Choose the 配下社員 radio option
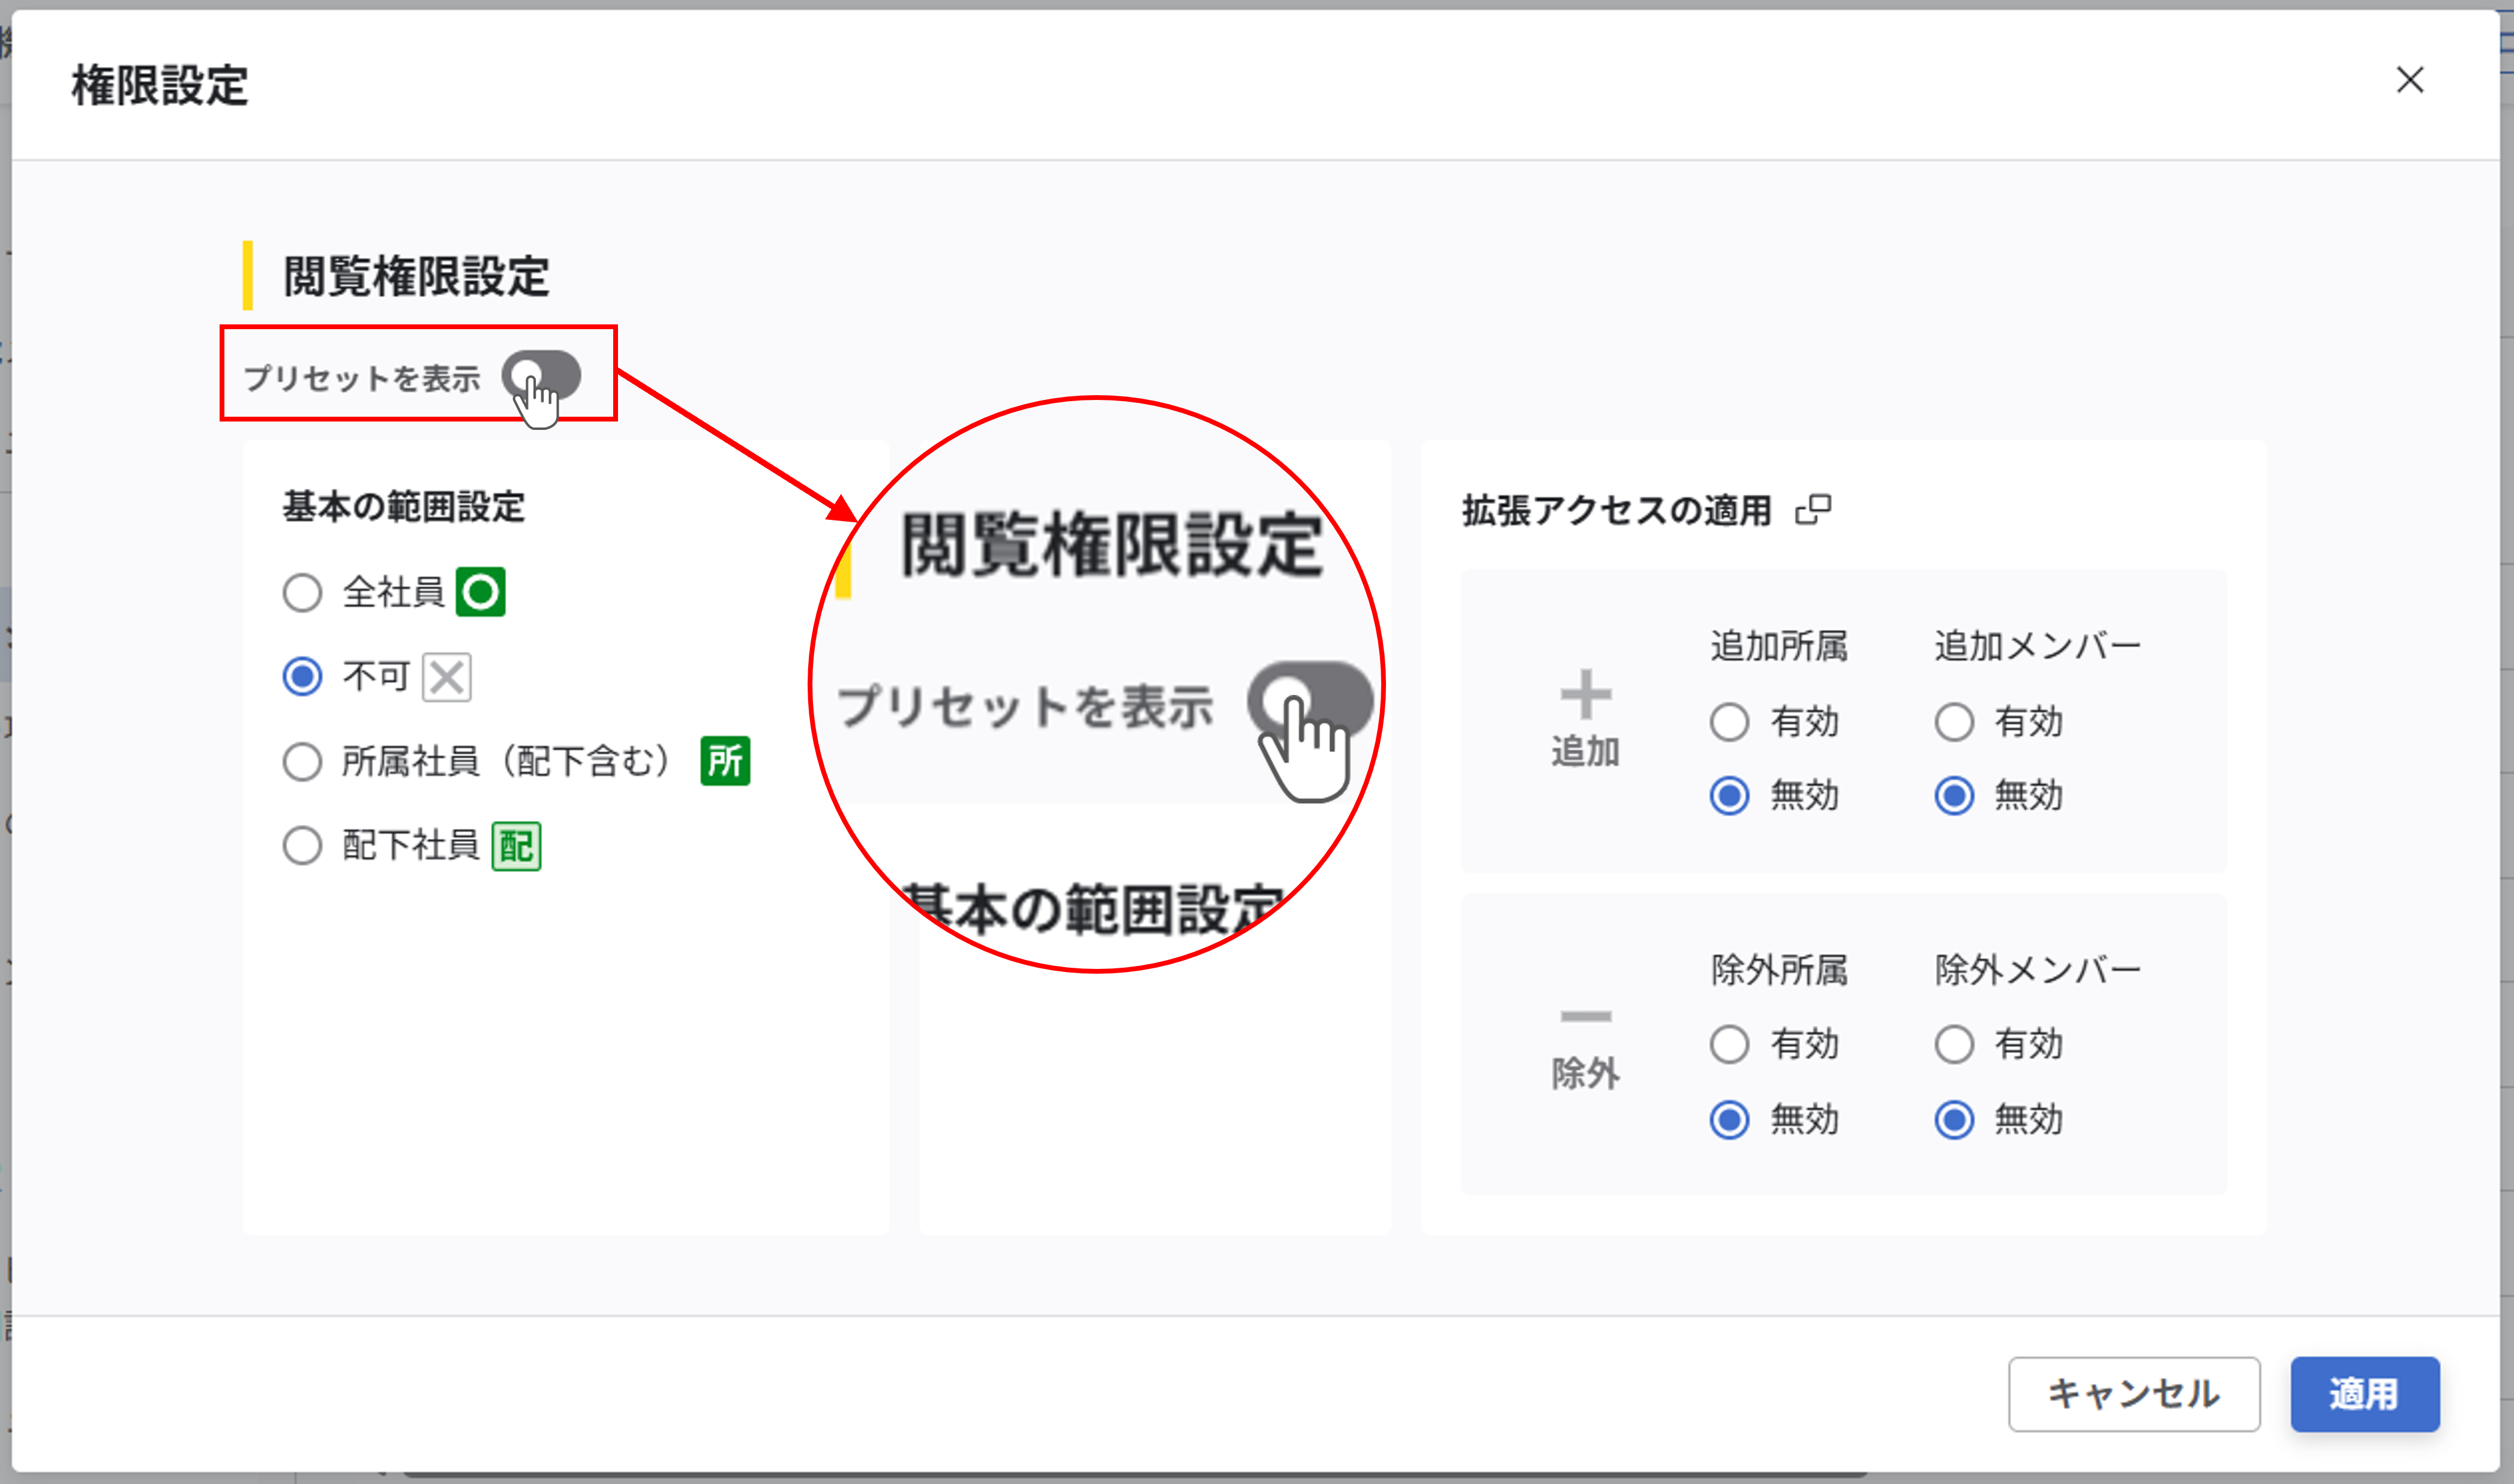Viewport: 2514px width, 1484px height. [302, 846]
